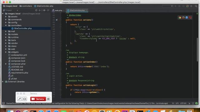Screen dimensions: 200x112
Task: Select the yii.bat file
Action: 12,79
